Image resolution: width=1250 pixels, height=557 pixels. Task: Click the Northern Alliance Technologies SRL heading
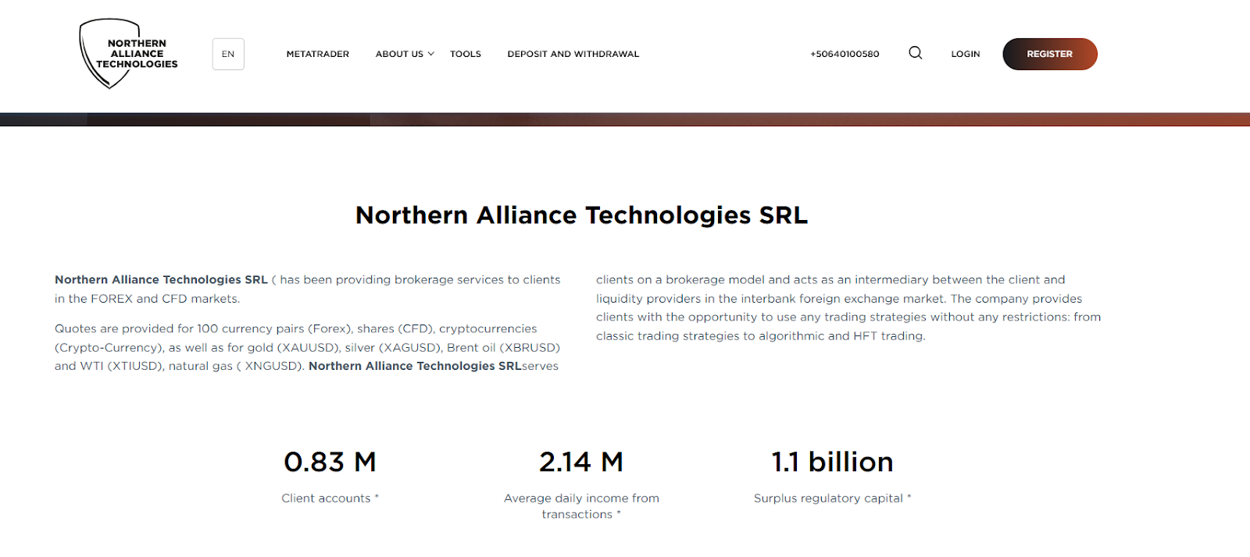[x=581, y=215]
